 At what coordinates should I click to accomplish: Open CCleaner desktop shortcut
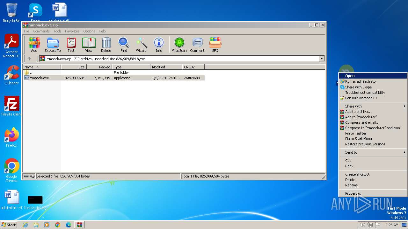(x=11, y=75)
